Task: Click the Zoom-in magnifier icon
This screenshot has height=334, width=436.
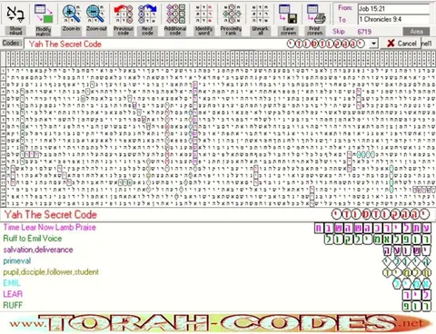Action: coord(71,14)
